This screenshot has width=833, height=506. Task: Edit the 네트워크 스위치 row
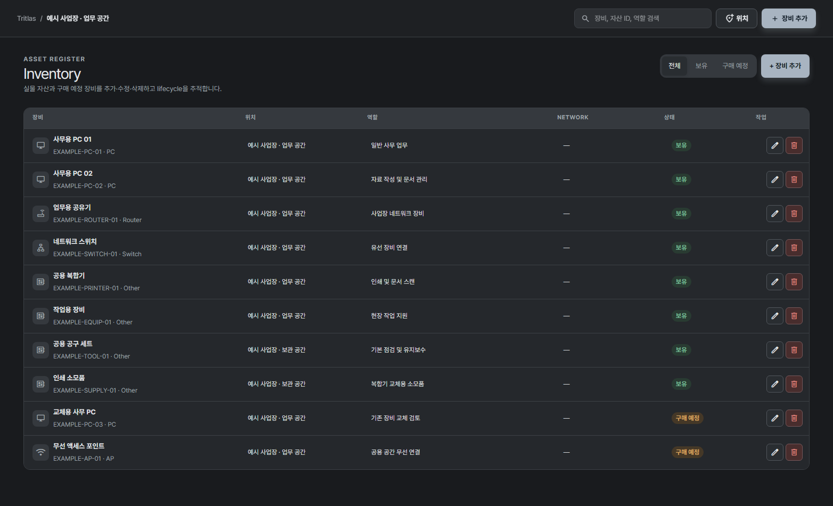pyautogui.click(x=775, y=248)
